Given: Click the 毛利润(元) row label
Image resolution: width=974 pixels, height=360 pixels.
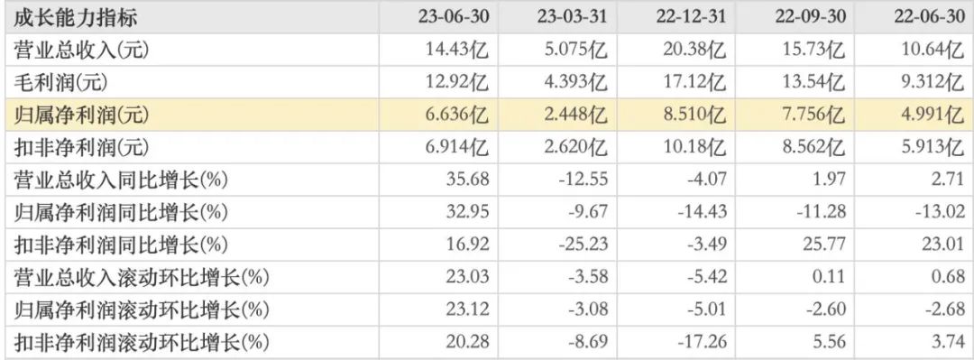Looking at the screenshot, I should click(64, 83).
